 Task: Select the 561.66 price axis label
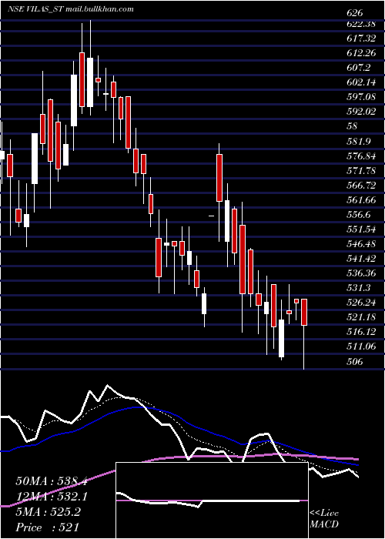(x=361, y=199)
